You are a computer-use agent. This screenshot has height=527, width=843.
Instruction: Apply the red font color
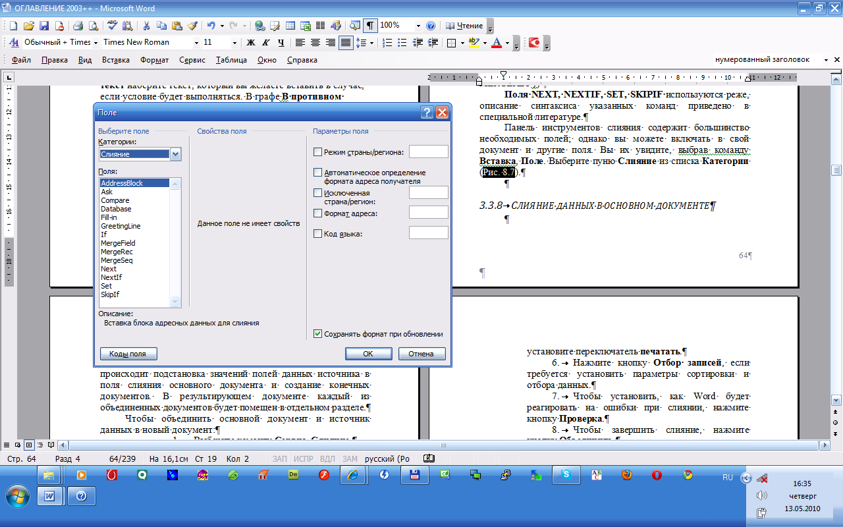[496, 42]
